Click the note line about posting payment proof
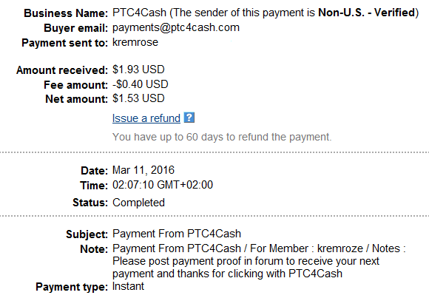 246,261
